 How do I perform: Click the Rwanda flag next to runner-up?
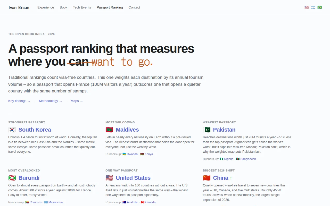(124, 154)
